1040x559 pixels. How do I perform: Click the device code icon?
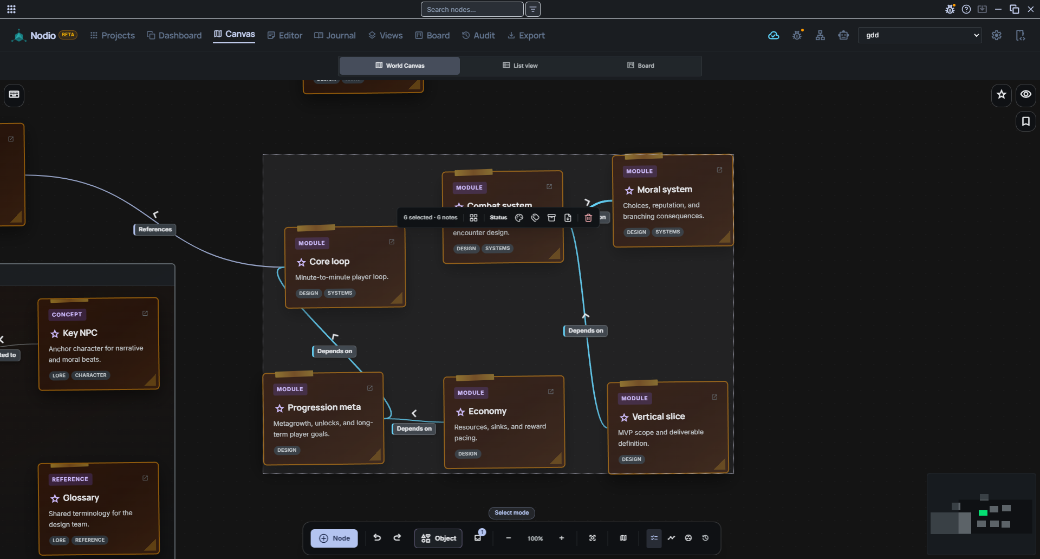[1020, 35]
